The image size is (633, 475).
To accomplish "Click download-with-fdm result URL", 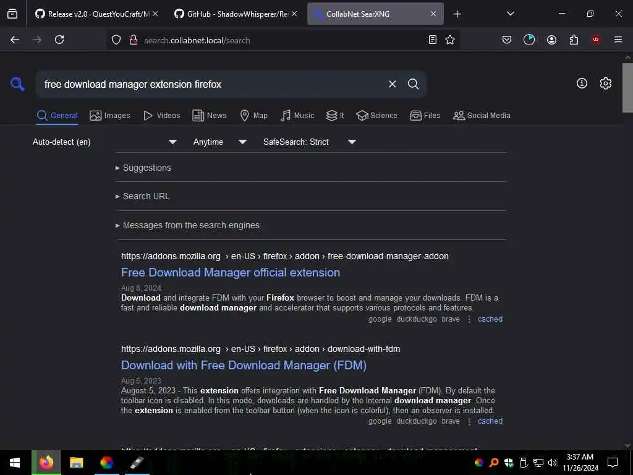I will [260, 349].
